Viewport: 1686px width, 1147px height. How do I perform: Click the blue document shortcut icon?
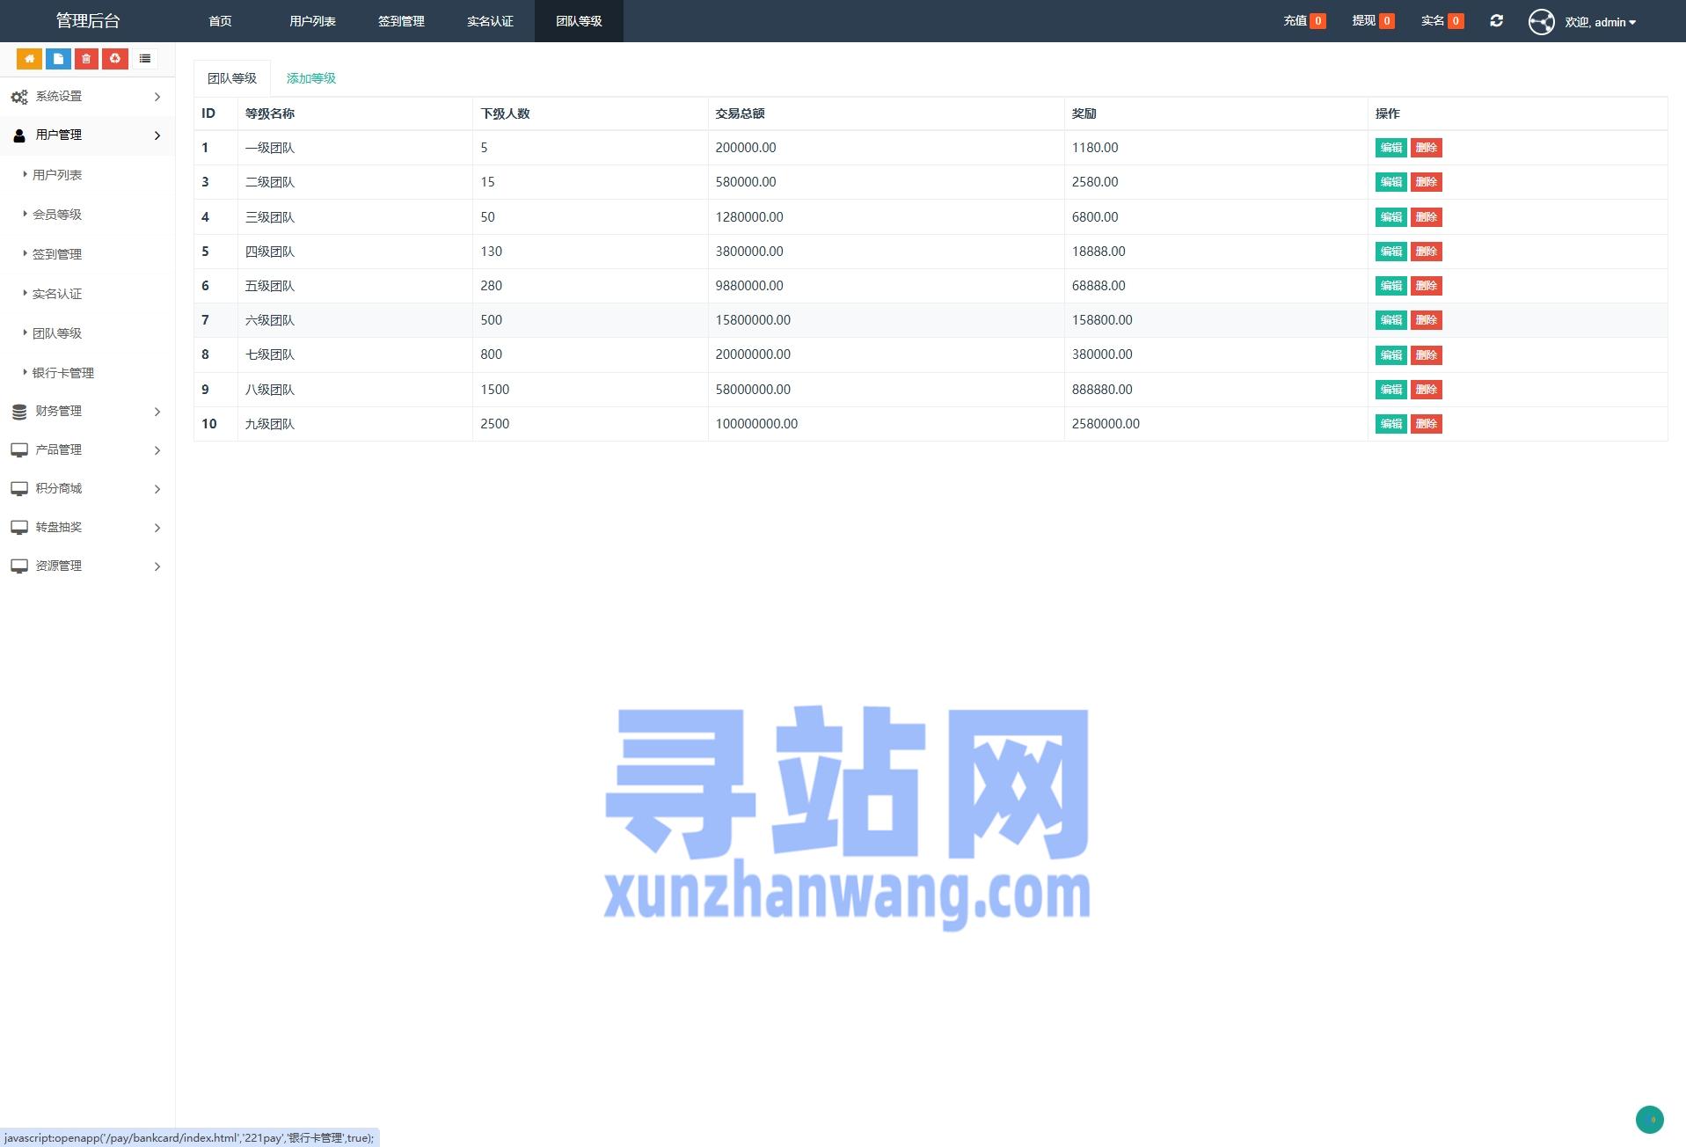[x=58, y=59]
